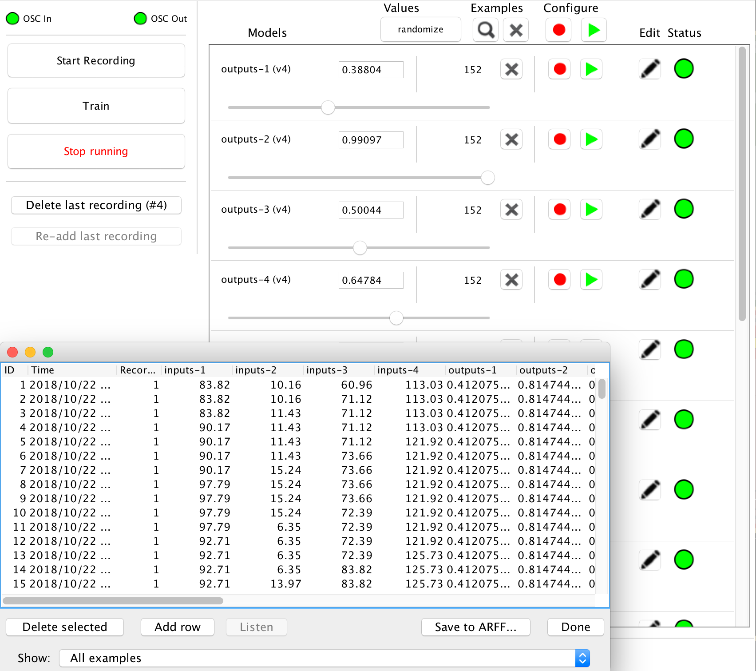This screenshot has width=756, height=671.
Task: Toggle run for outputs-2 model
Action: [x=591, y=139]
